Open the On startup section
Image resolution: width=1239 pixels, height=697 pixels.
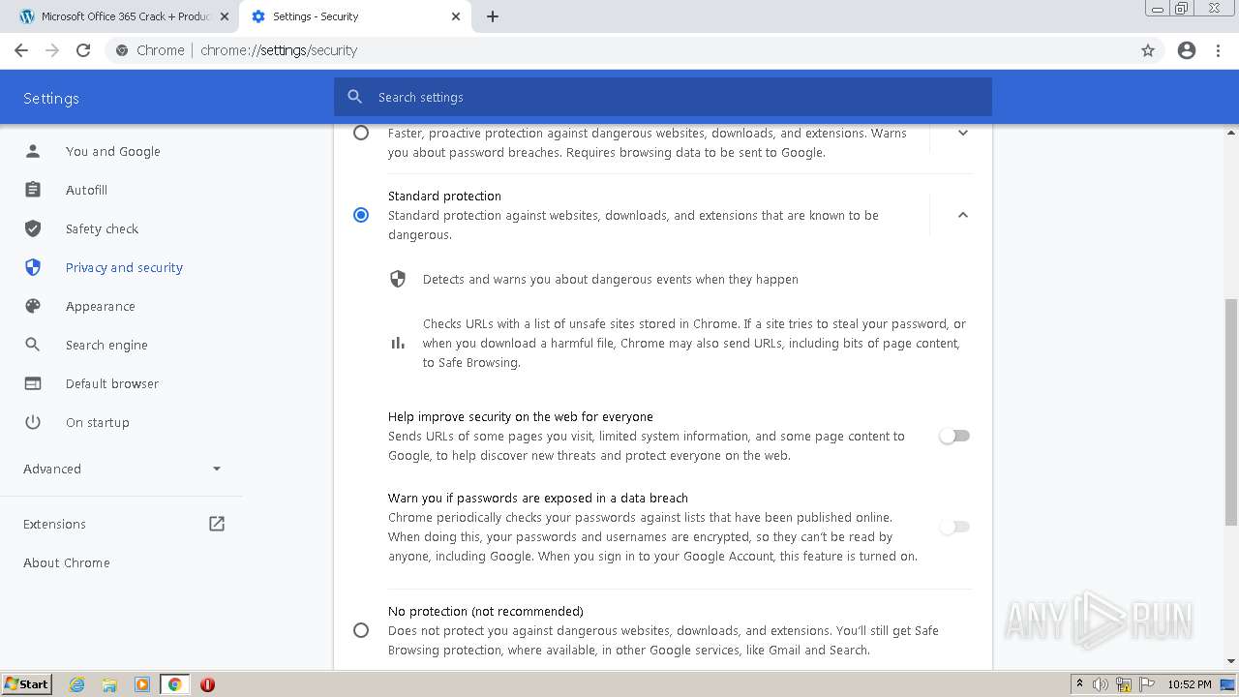97,422
